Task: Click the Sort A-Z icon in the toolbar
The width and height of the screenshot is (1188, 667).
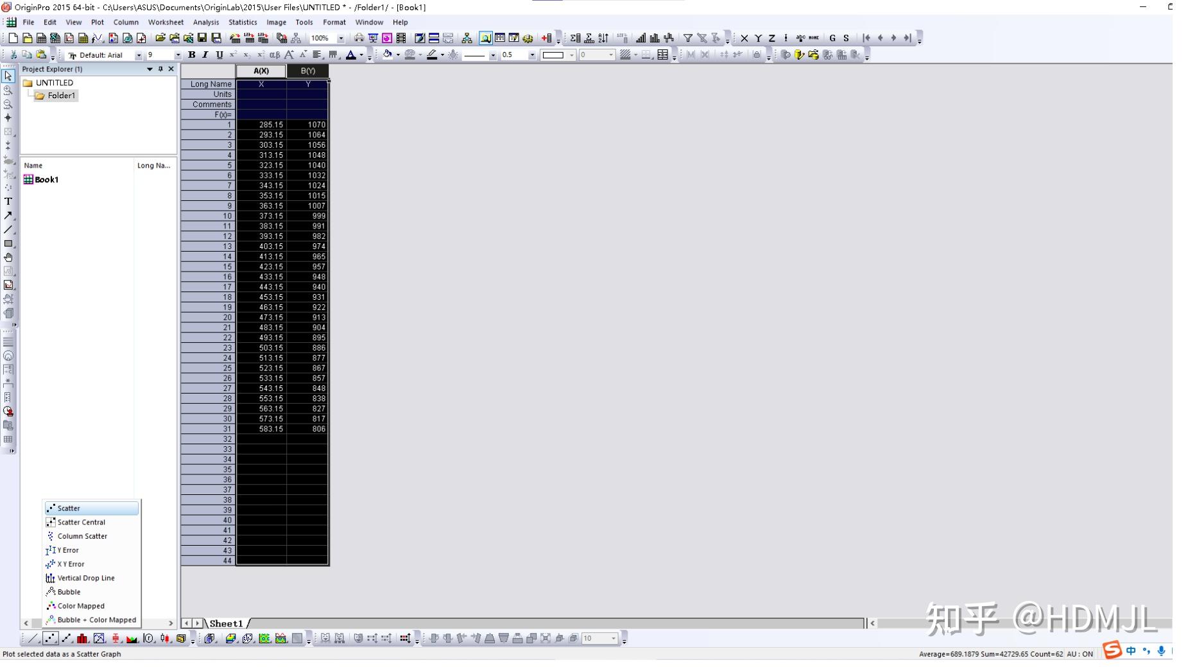Action: pyautogui.click(x=603, y=39)
